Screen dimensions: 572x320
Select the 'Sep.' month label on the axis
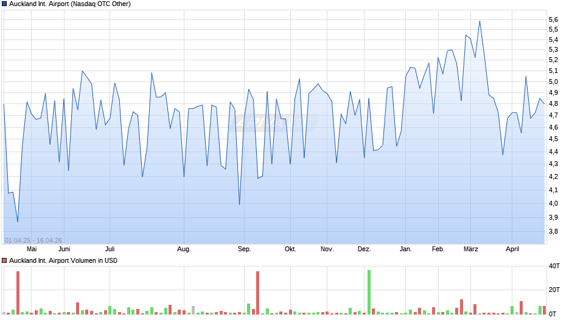[x=245, y=249]
